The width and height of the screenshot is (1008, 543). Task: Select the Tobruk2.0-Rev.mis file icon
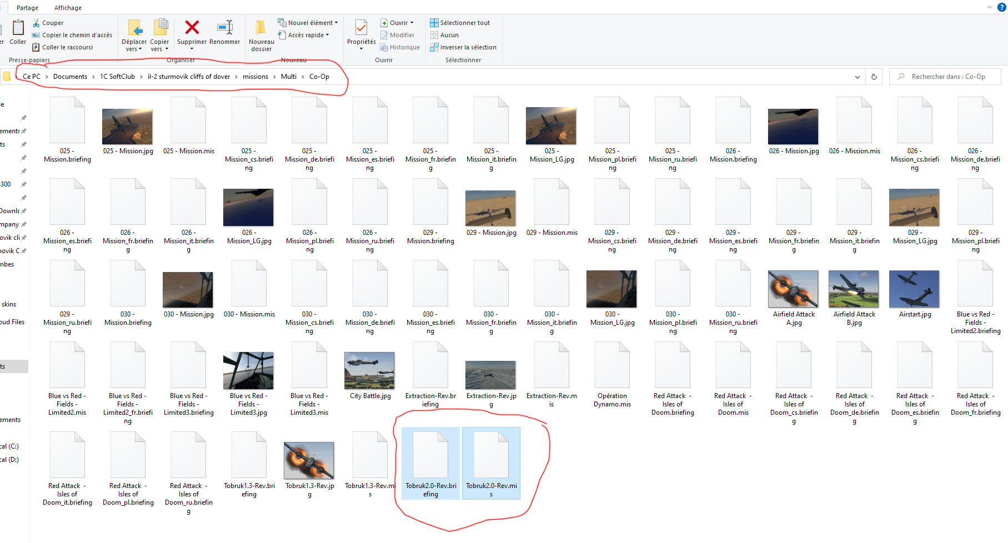pos(491,456)
